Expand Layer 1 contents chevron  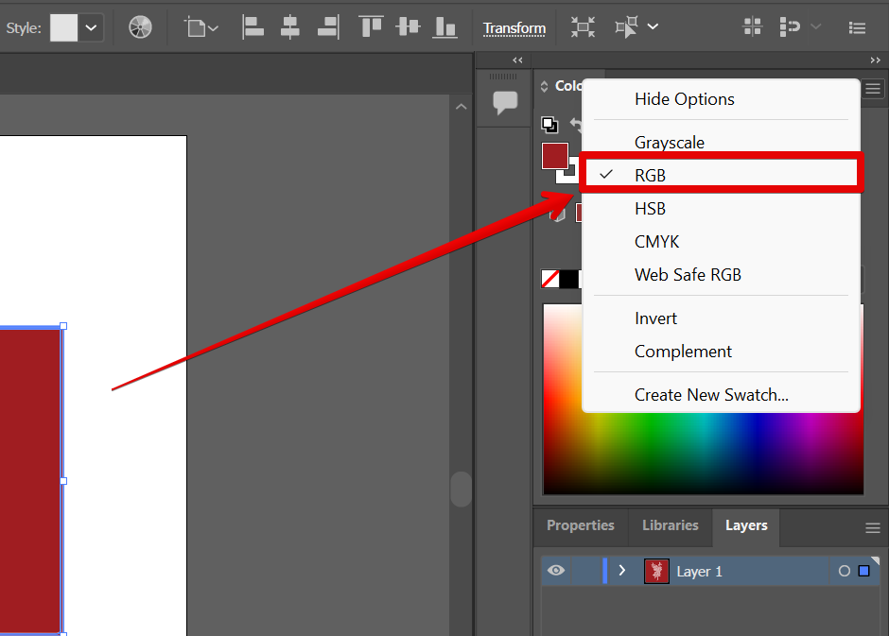[x=621, y=571]
